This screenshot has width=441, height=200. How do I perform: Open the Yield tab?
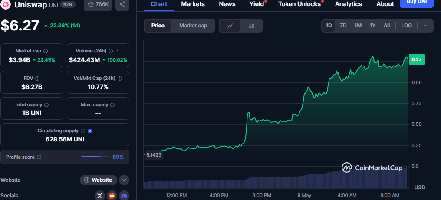257,4
